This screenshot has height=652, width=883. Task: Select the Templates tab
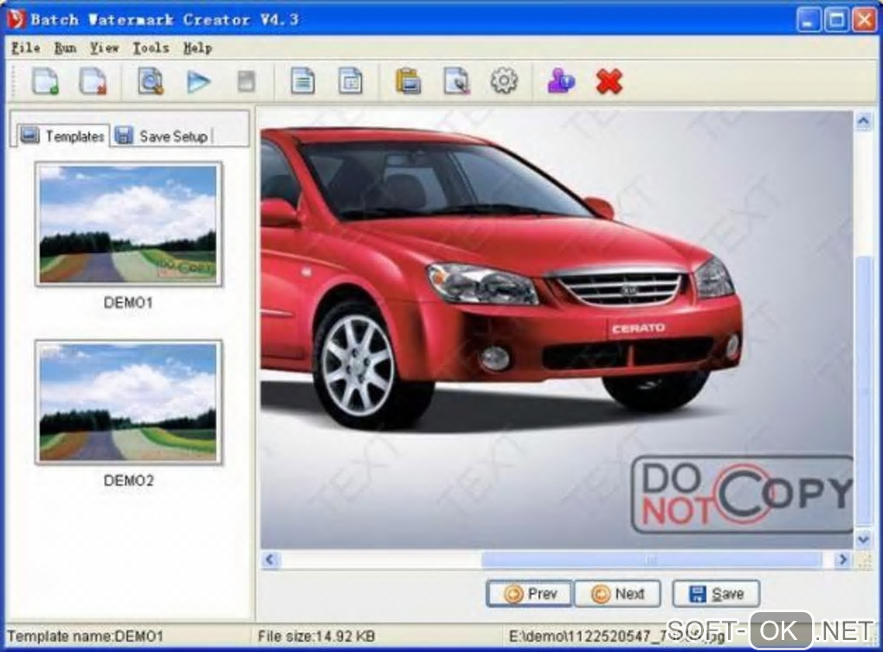click(x=62, y=136)
